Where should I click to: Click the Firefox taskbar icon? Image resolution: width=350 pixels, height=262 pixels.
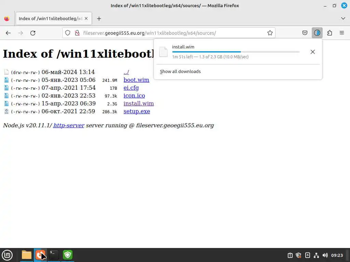coord(40,255)
